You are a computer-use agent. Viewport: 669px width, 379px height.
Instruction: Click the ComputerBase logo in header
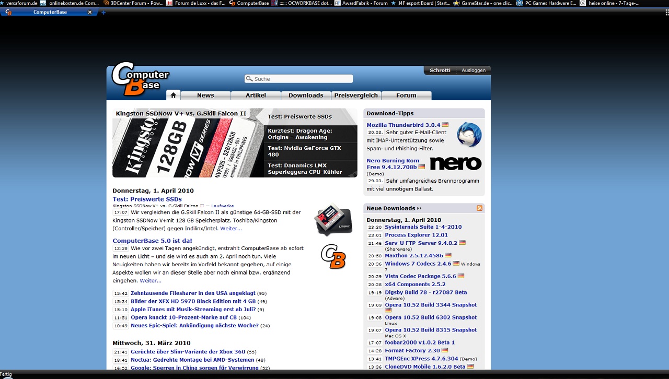pyautogui.click(x=140, y=79)
